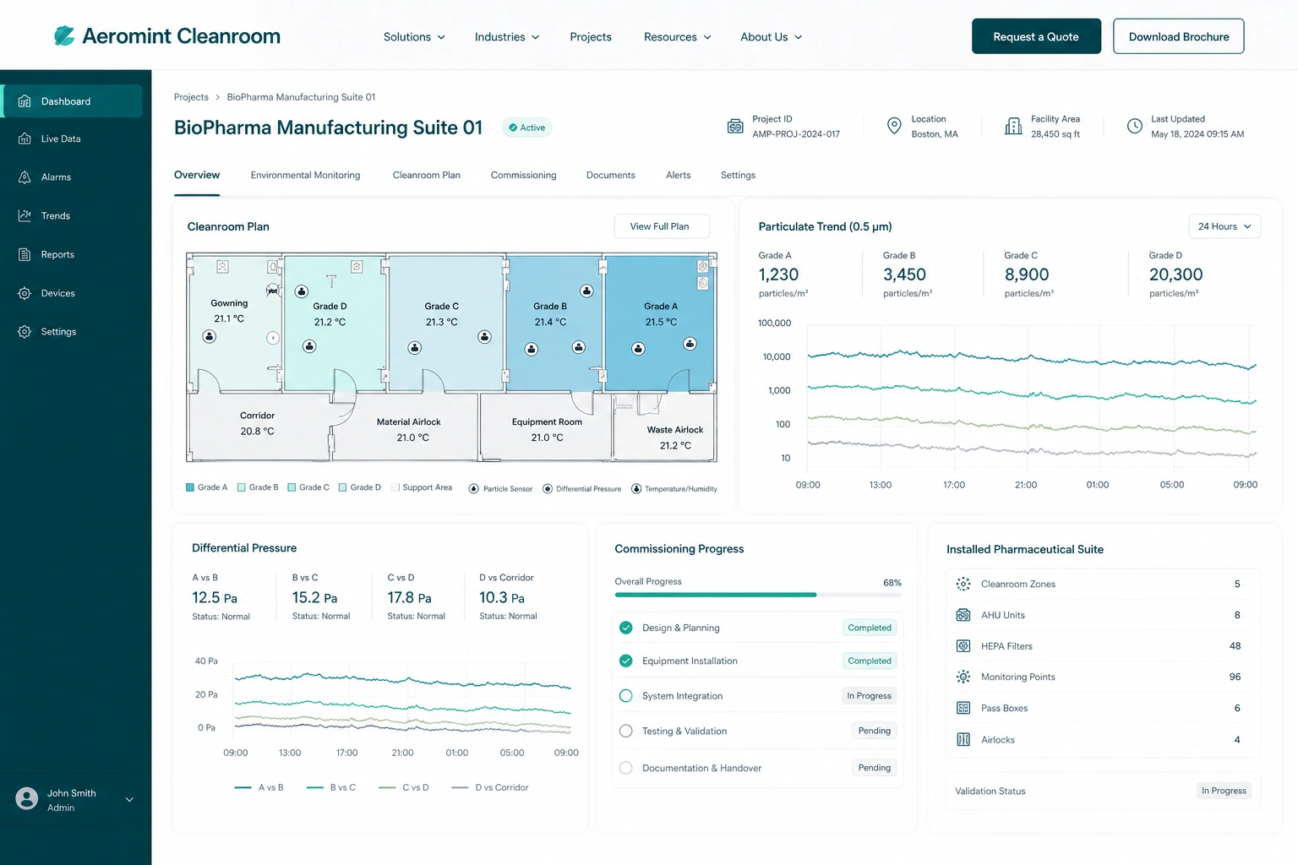
Task: Click the AHU Units icon
Action: (963, 615)
